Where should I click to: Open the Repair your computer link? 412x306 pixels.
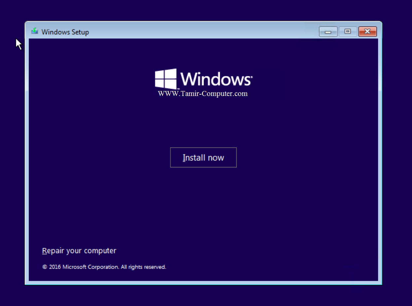pyautogui.click(x=79, y=251)
